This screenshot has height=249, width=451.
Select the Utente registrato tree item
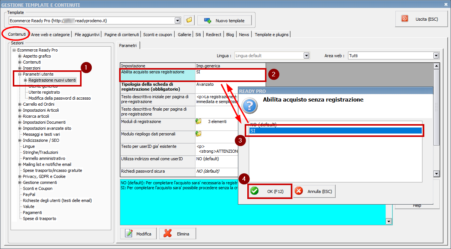click(x=44, y=92)
